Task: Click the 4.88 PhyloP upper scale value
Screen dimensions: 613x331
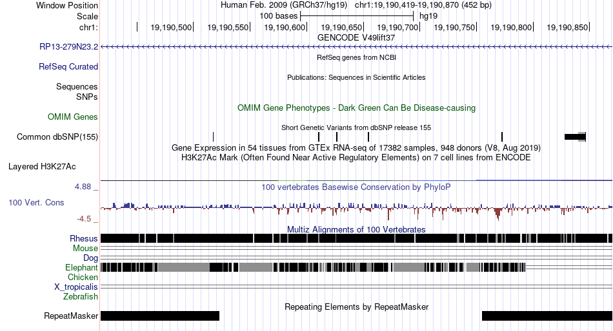Action: coord(83,187)
